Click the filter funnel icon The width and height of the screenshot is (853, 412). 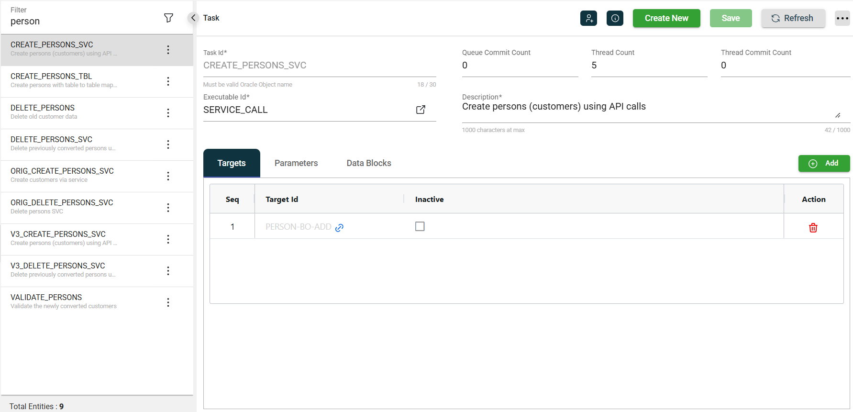pos(168,18)
